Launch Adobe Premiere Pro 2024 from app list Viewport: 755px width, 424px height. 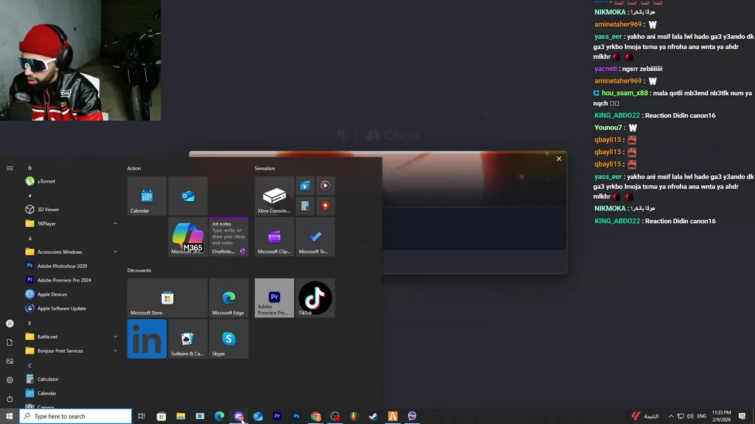click(72, 280)
